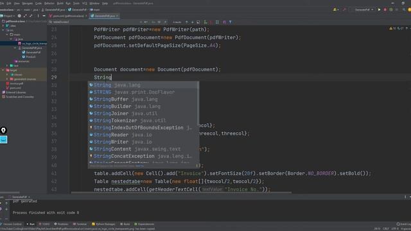Click the search everywhere magnifier icon
The image size is (411, 231).
click(x=404, y=10)
